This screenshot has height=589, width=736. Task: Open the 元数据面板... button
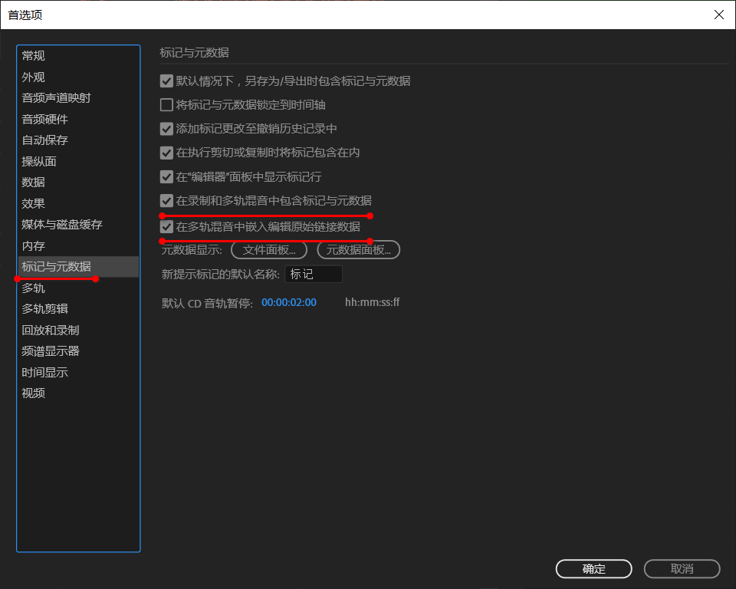359,250
